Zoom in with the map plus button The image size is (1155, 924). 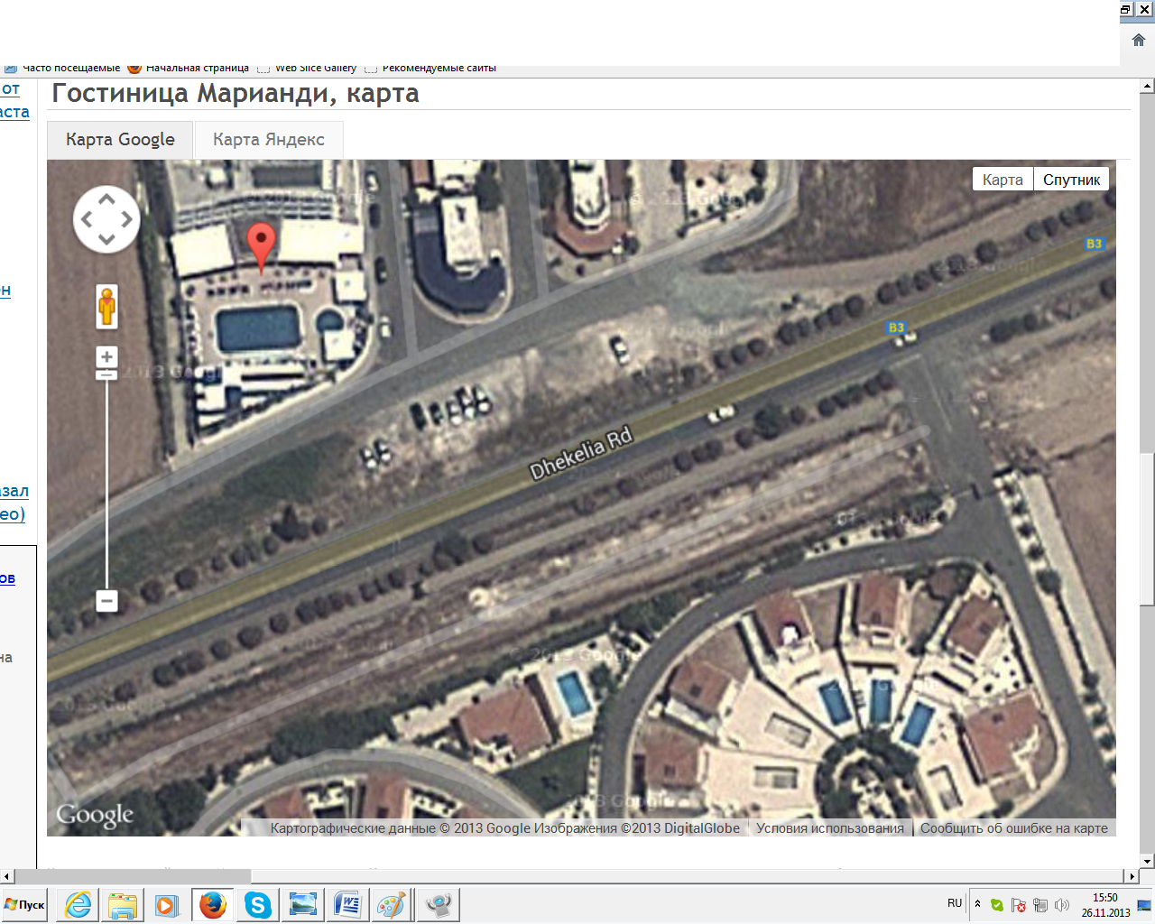[106, 357]
